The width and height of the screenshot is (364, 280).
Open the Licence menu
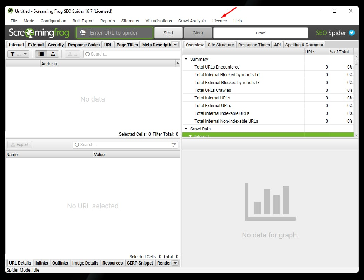pyautogui.click(x=219, y=21)
